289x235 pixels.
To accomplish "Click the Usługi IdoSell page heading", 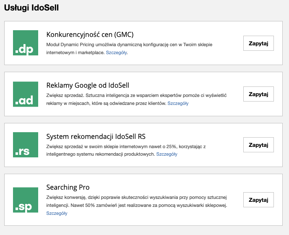I will (31, 8).
